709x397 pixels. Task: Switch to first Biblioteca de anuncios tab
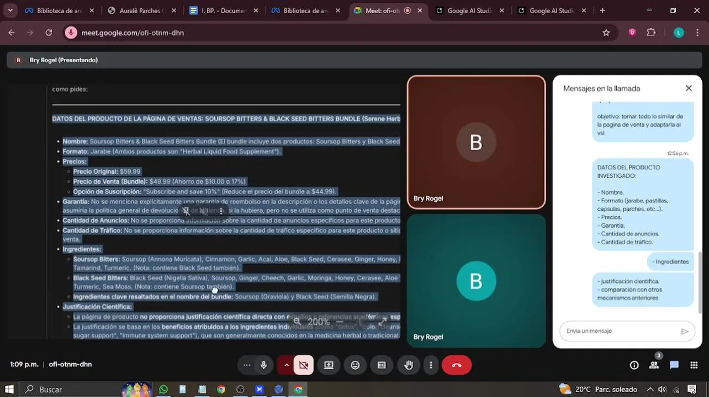[60, 10]
